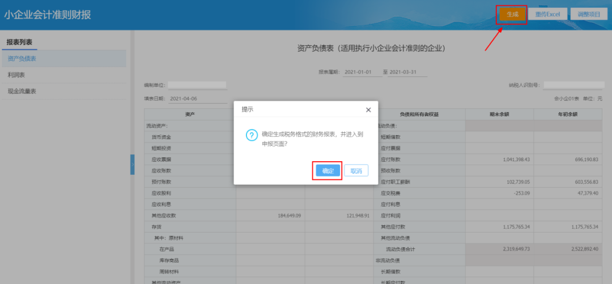Click the 应收股利 row label
Screen dimensions: 612x284
(161, 193)
